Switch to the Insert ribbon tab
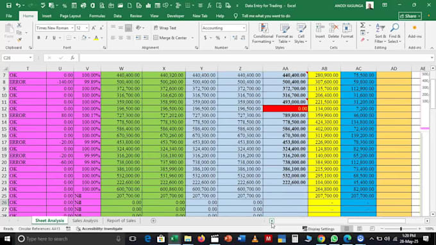 (47, 16)
